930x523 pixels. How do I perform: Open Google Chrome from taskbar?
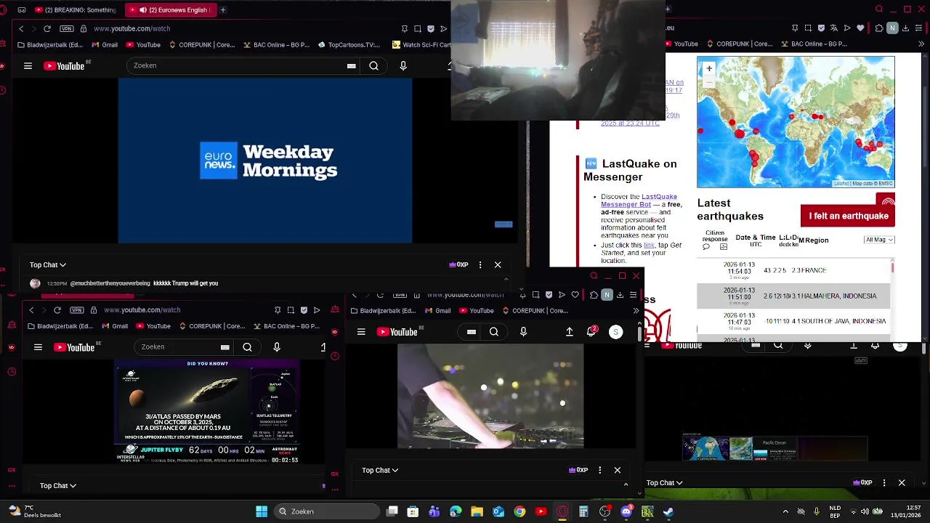tap(519, 511)
